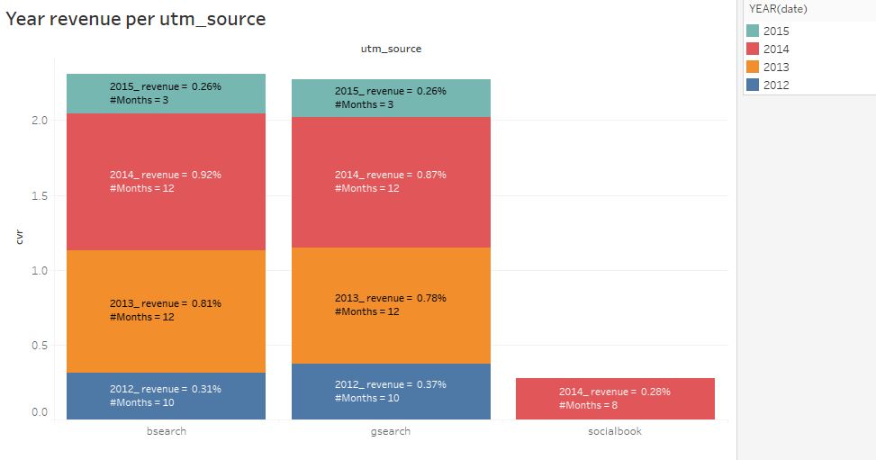
Task: Click the 'Year revenue per utm_source' title
Action: [136, 19]
